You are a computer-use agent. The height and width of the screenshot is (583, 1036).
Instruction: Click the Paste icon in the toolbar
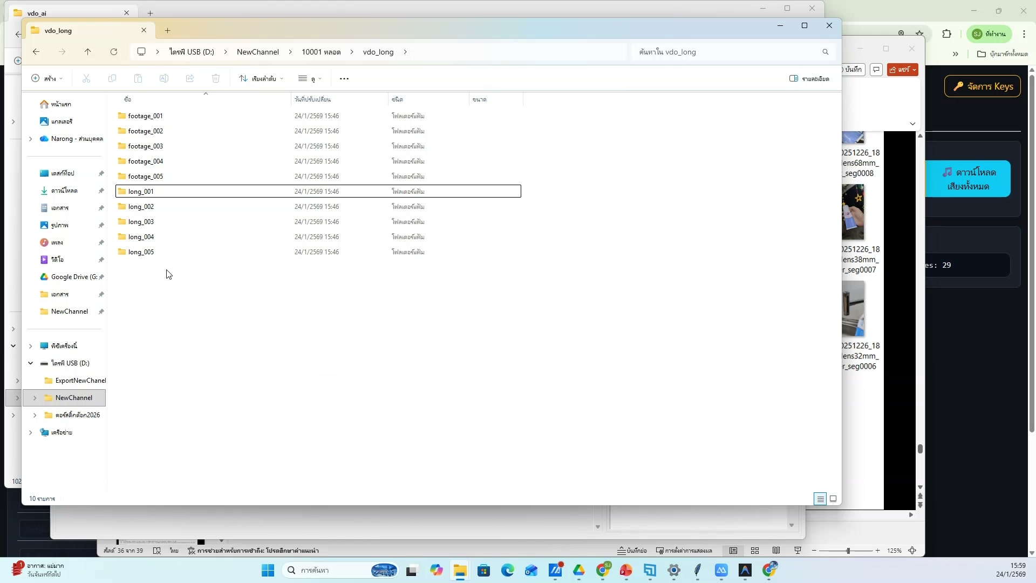pos(138,78)
